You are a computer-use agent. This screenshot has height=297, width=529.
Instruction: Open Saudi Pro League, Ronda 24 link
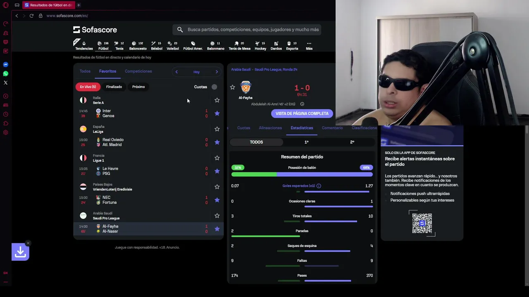[x=276, y=69]
